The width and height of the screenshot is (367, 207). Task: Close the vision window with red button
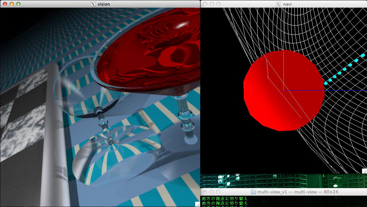pyautogui.click(x=5, y=4)
